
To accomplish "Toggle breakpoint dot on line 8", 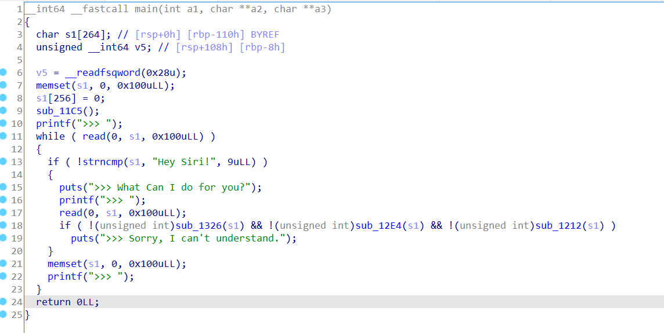I will tap(3, 98).
